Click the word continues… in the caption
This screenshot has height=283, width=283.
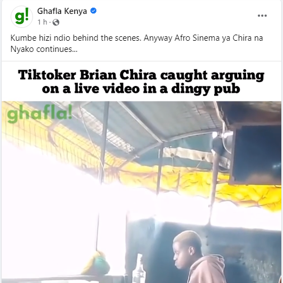coord(56,49)
